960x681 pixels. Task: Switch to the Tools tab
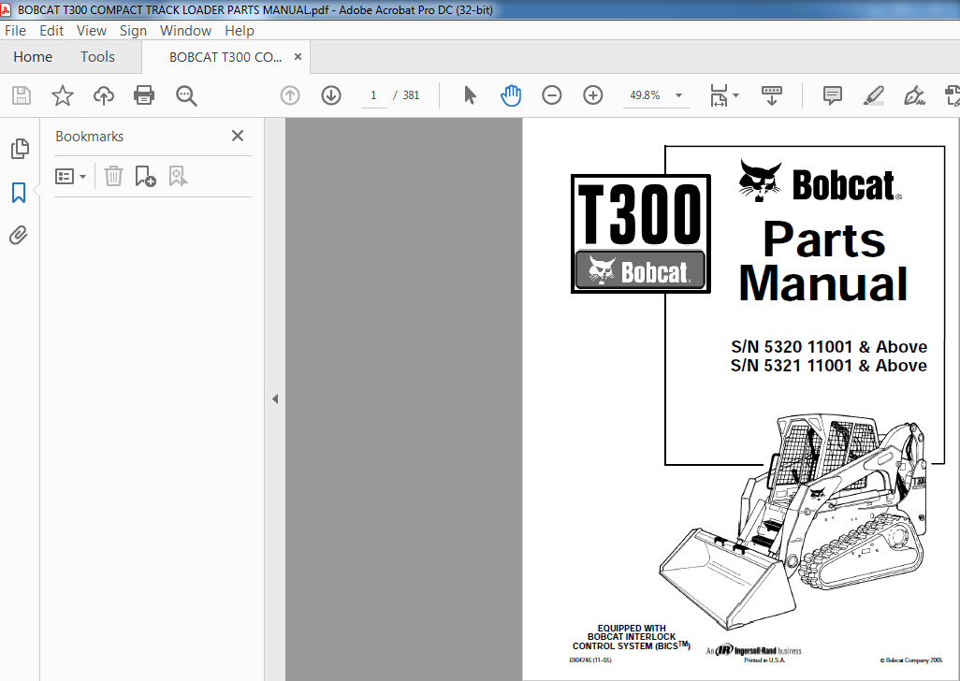point(97,57)
